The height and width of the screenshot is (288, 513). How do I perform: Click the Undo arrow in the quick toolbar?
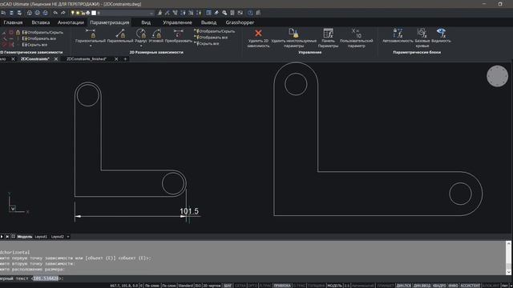click(x=55, y=13)
